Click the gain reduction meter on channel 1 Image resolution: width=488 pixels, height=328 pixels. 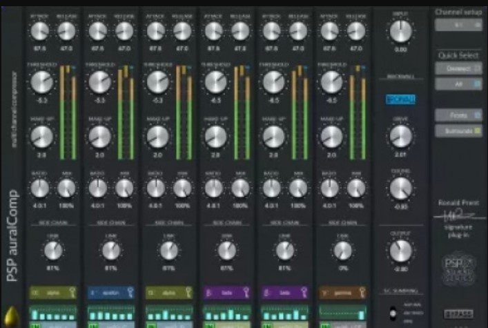tap(68, 113)
